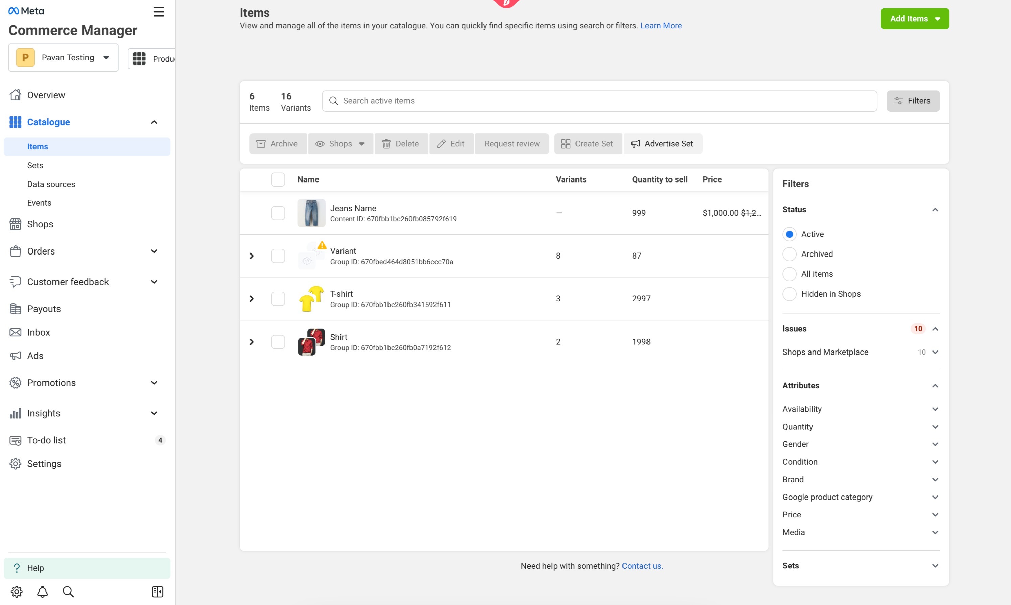The height and width of the screenshot is (605, 1011).
Task: Click the hamburger menu icon
Action: click(159, 11)
